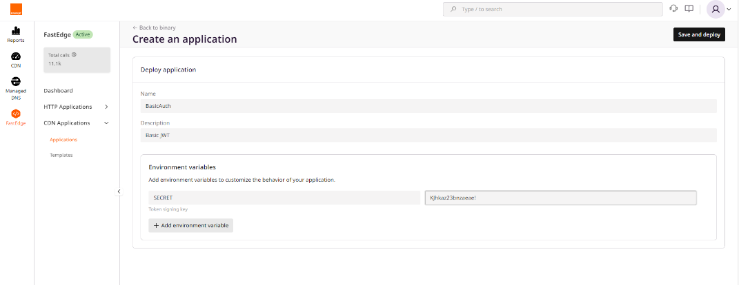This screenshot has width=739, height=285.
Task: Open the CDN gauge icon
Action: pos(17,56)
